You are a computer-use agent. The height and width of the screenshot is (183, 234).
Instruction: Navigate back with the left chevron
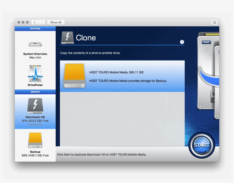tap(35, 22)
